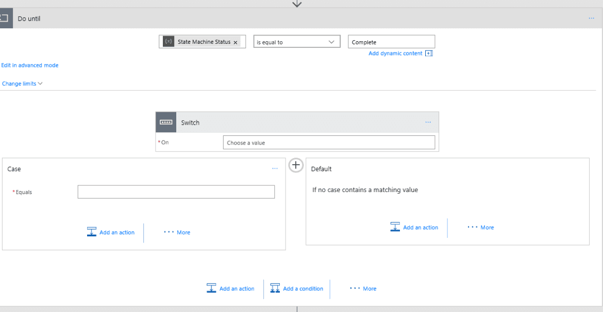Click Add an action icon below the Switch
Image resolution: width=603 pixels, height=312 pixels.
[211, 288]
